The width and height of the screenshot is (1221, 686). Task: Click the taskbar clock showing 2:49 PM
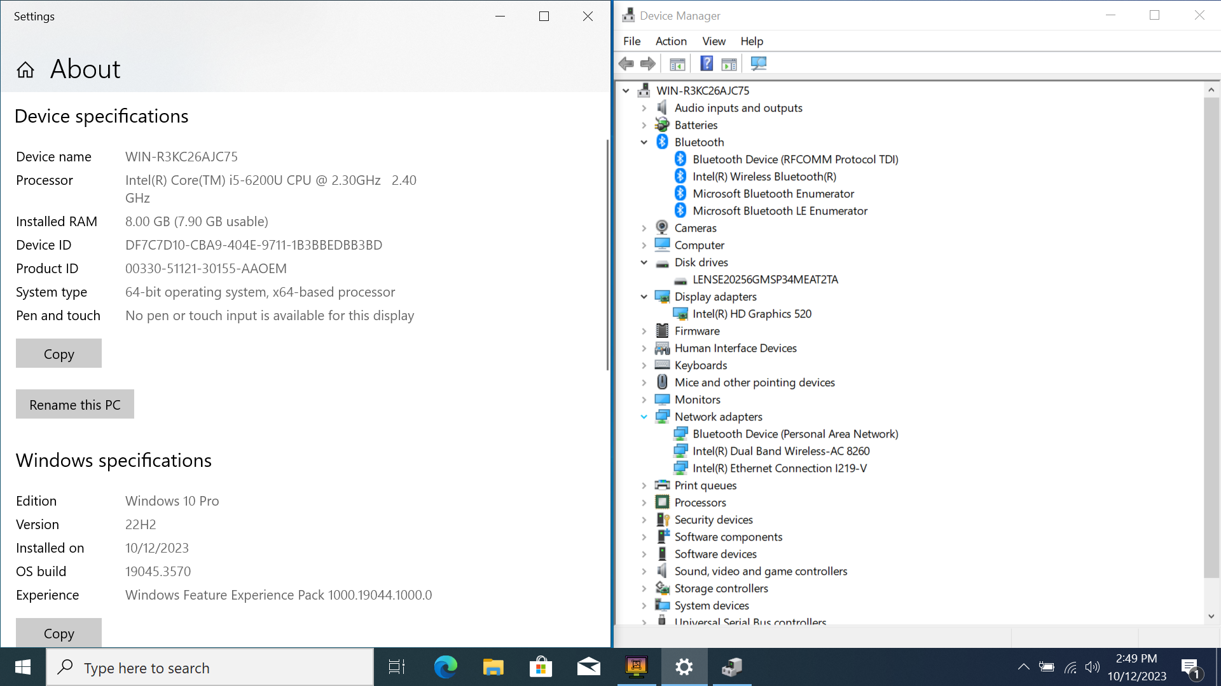[1136, 667]
